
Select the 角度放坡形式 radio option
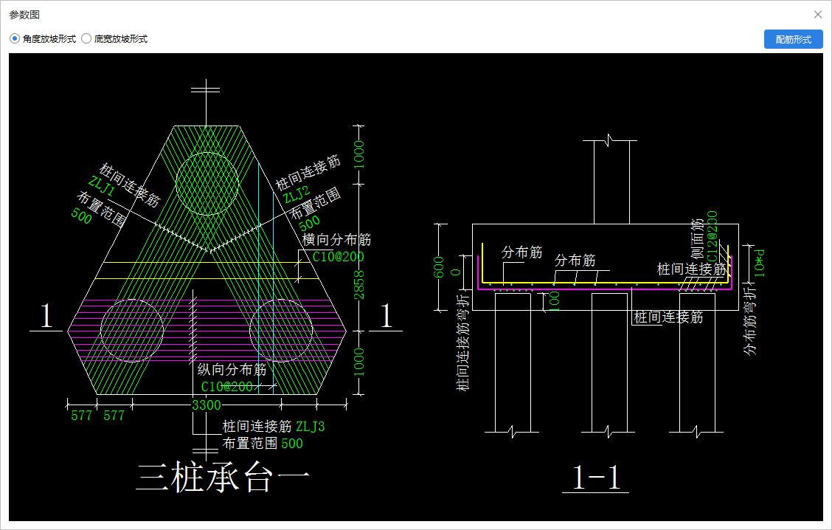(43, 39)
